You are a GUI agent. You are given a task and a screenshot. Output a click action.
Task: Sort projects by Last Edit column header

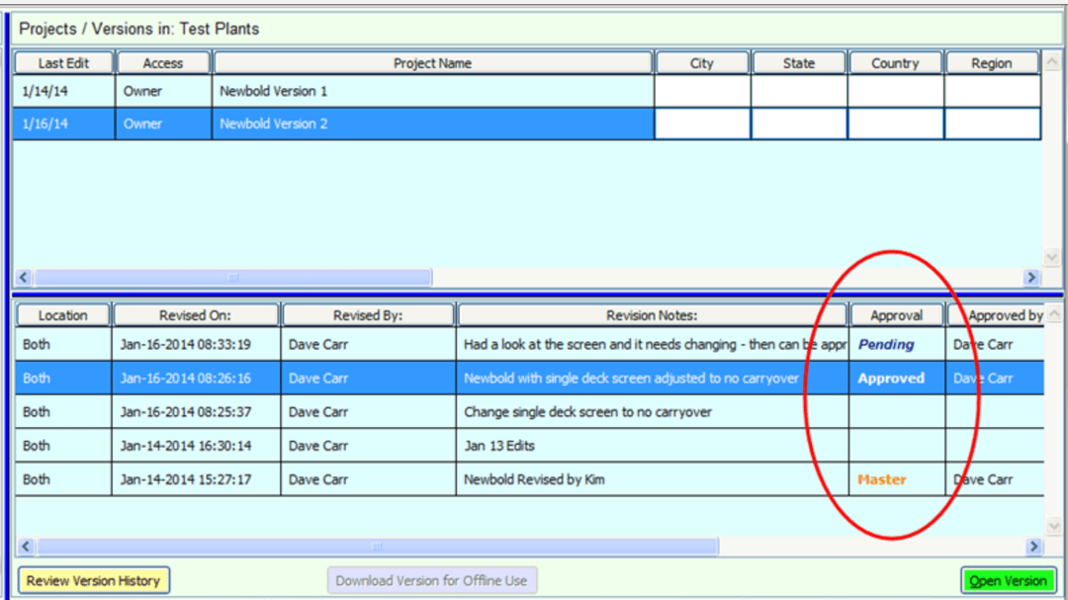coord(63,63)
